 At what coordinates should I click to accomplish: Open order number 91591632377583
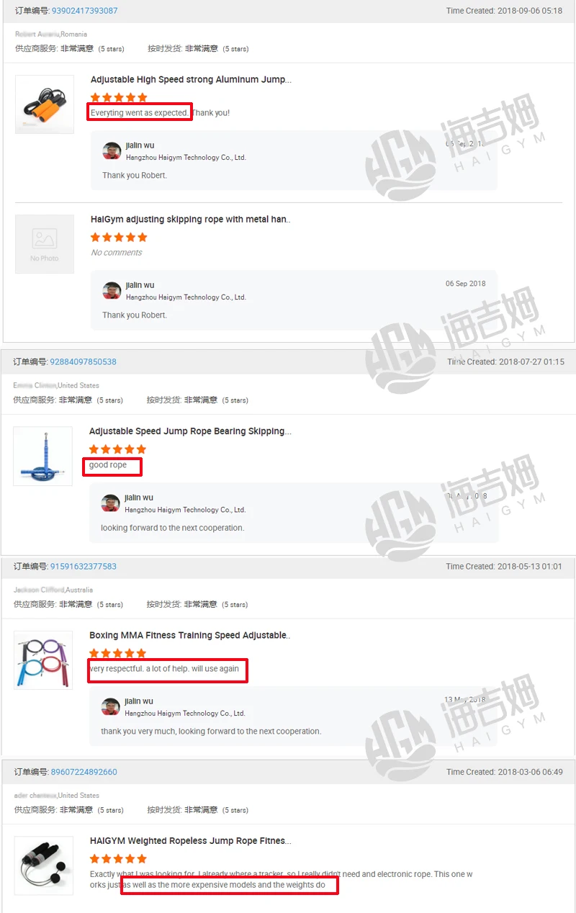click(x=83, y=566)
